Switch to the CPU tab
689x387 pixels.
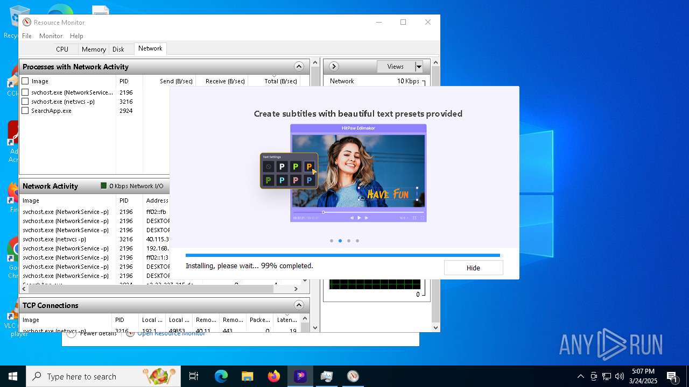pos(62,49)
